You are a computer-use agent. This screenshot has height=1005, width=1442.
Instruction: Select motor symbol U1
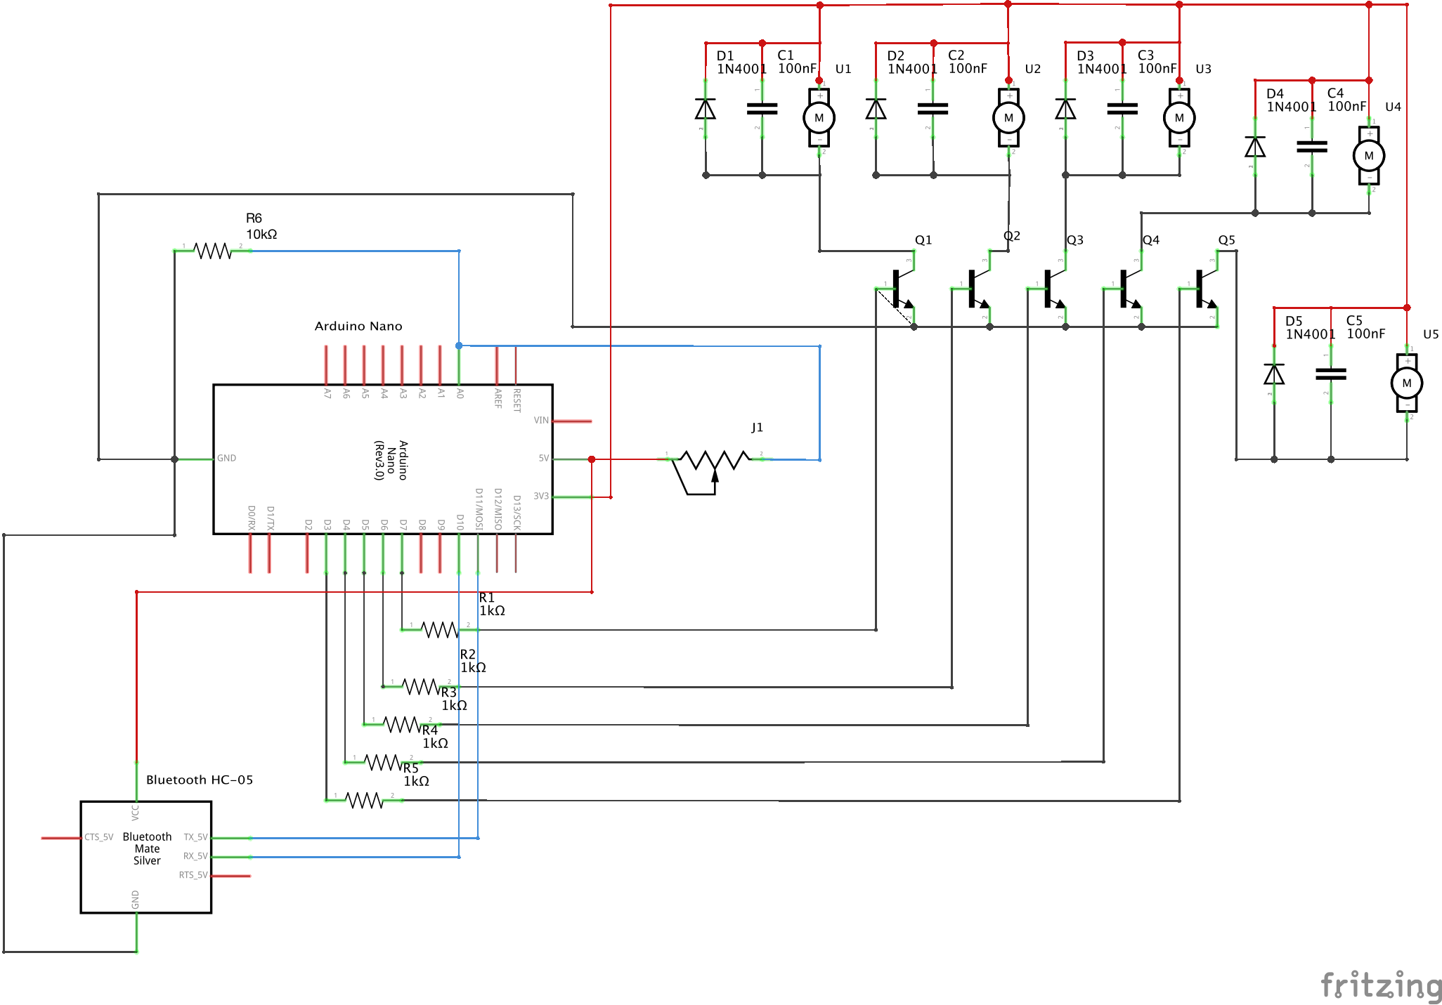click(819, 118)
